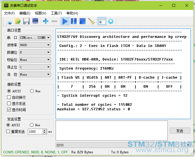
Task: Click the send text input area
Action: point(112,130)
